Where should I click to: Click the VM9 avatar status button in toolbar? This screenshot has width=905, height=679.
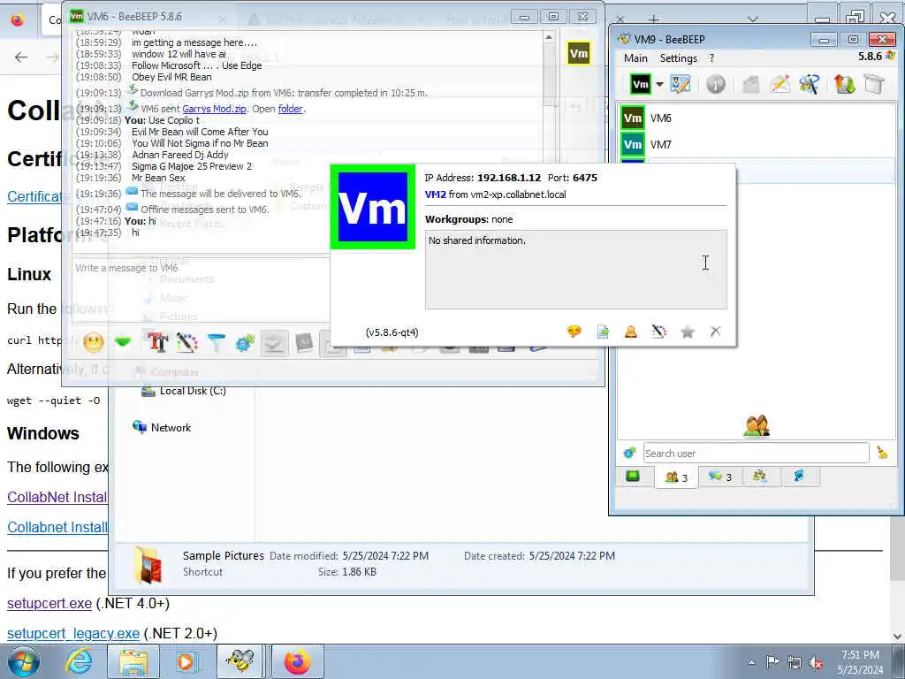[641, 84]
